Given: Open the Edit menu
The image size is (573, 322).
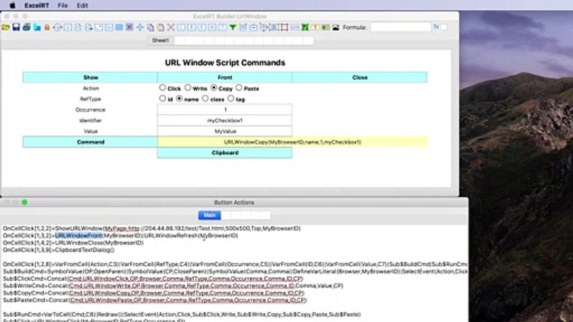Looking at the screenshot, I should point(82,5).
